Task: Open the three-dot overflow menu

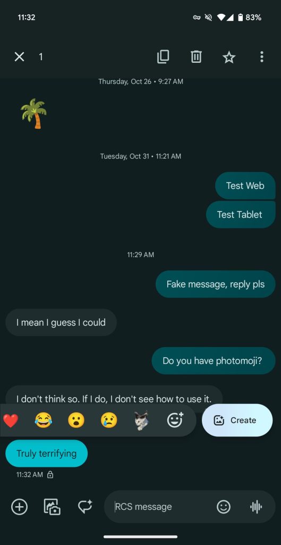Action: (x=261, y=56)
